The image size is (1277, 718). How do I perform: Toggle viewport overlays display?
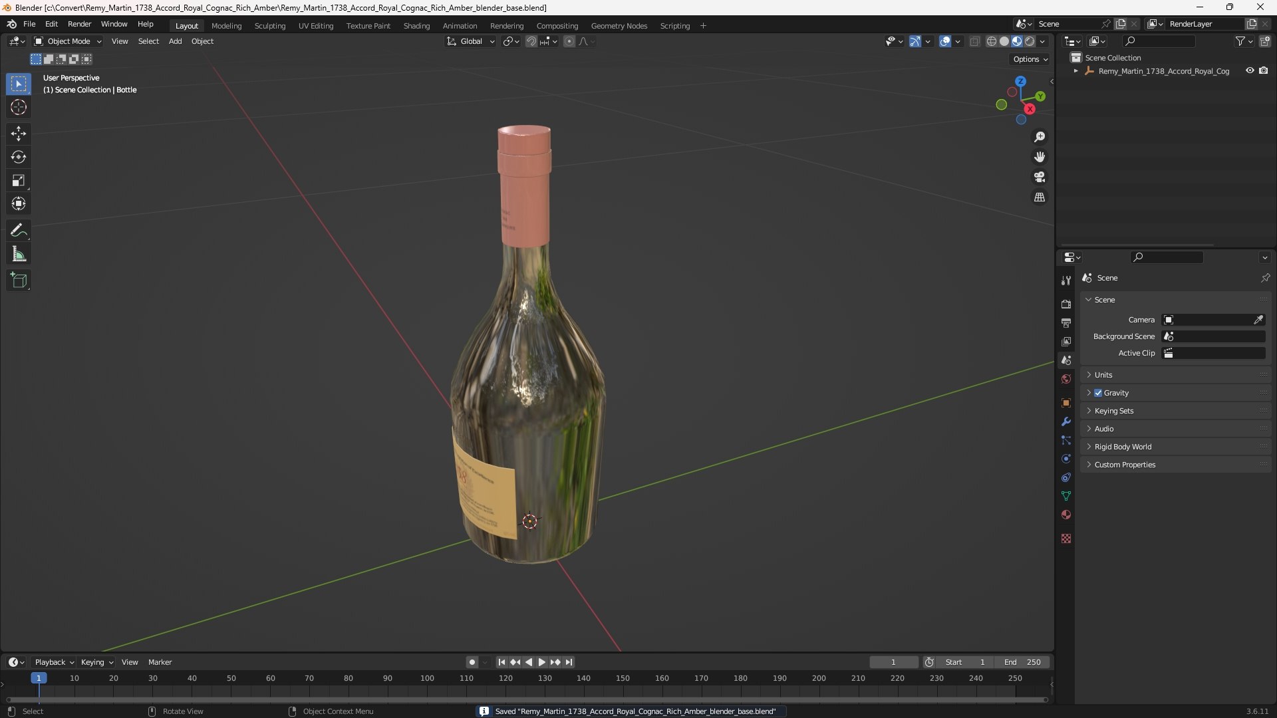(x=945, y=41)
